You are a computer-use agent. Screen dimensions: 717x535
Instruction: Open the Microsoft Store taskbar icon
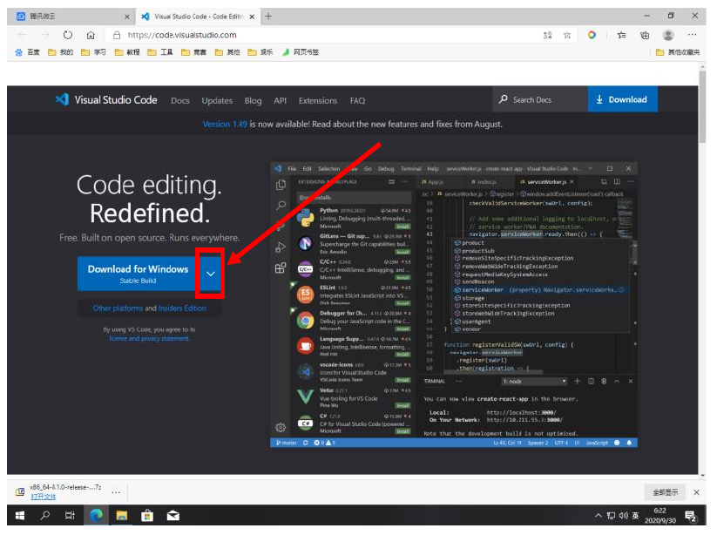[147, 516]
